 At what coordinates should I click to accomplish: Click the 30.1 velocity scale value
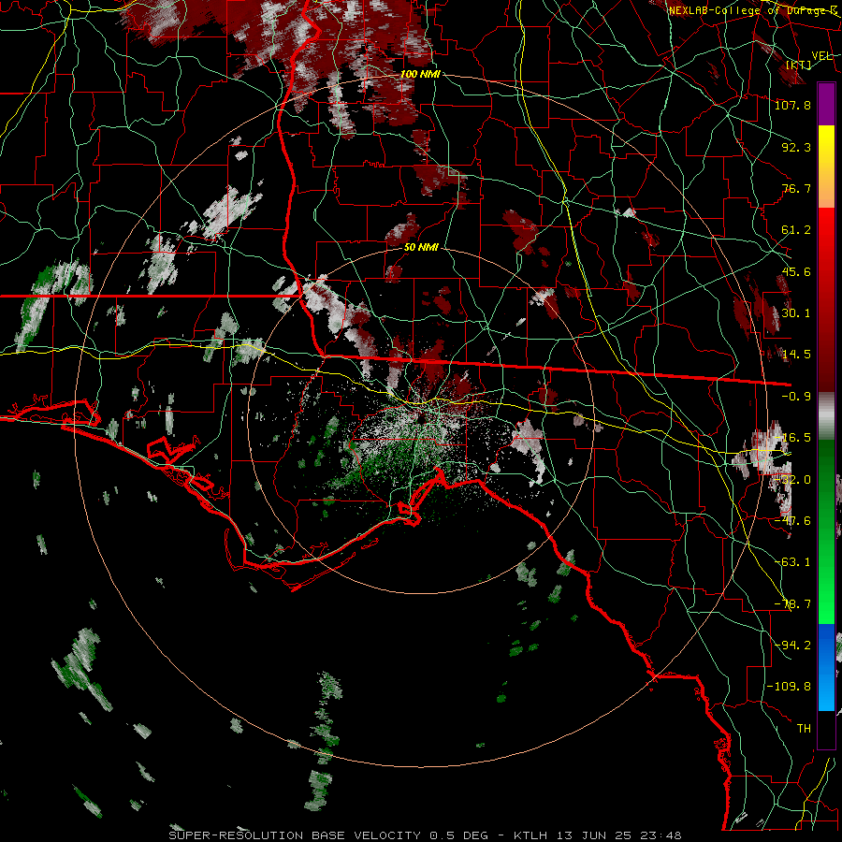(796, 313)
